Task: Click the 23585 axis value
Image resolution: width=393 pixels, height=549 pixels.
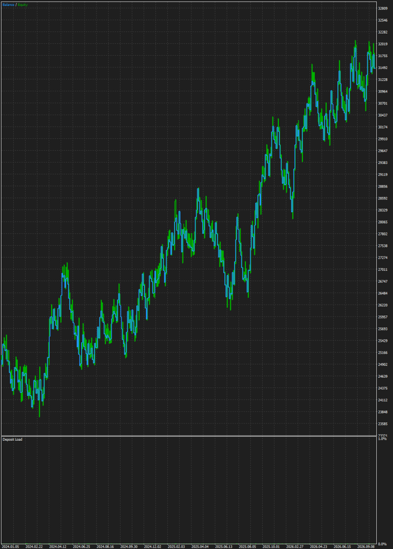Action: pos(383,424)
